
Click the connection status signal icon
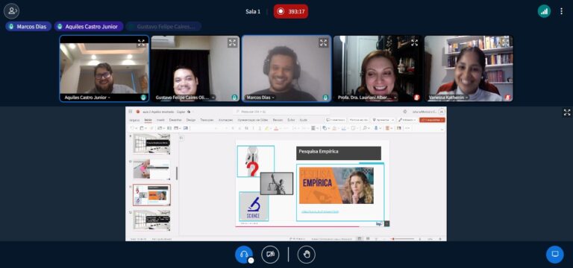tap(544, 11)
